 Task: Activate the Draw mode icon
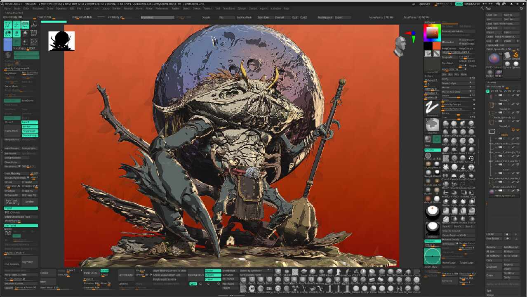(16, 25)
